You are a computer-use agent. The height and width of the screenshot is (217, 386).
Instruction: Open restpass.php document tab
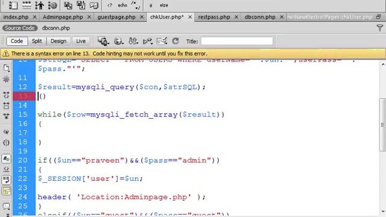(x=214, y=17)
